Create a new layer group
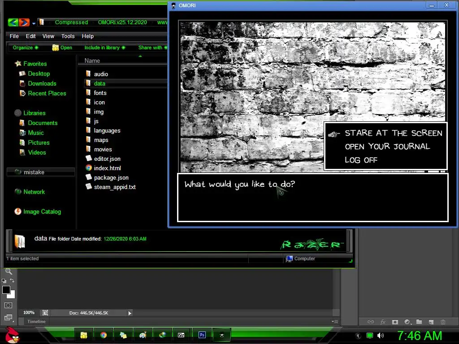The width and height of the screenshot is (459, 344). pos(419,322)
